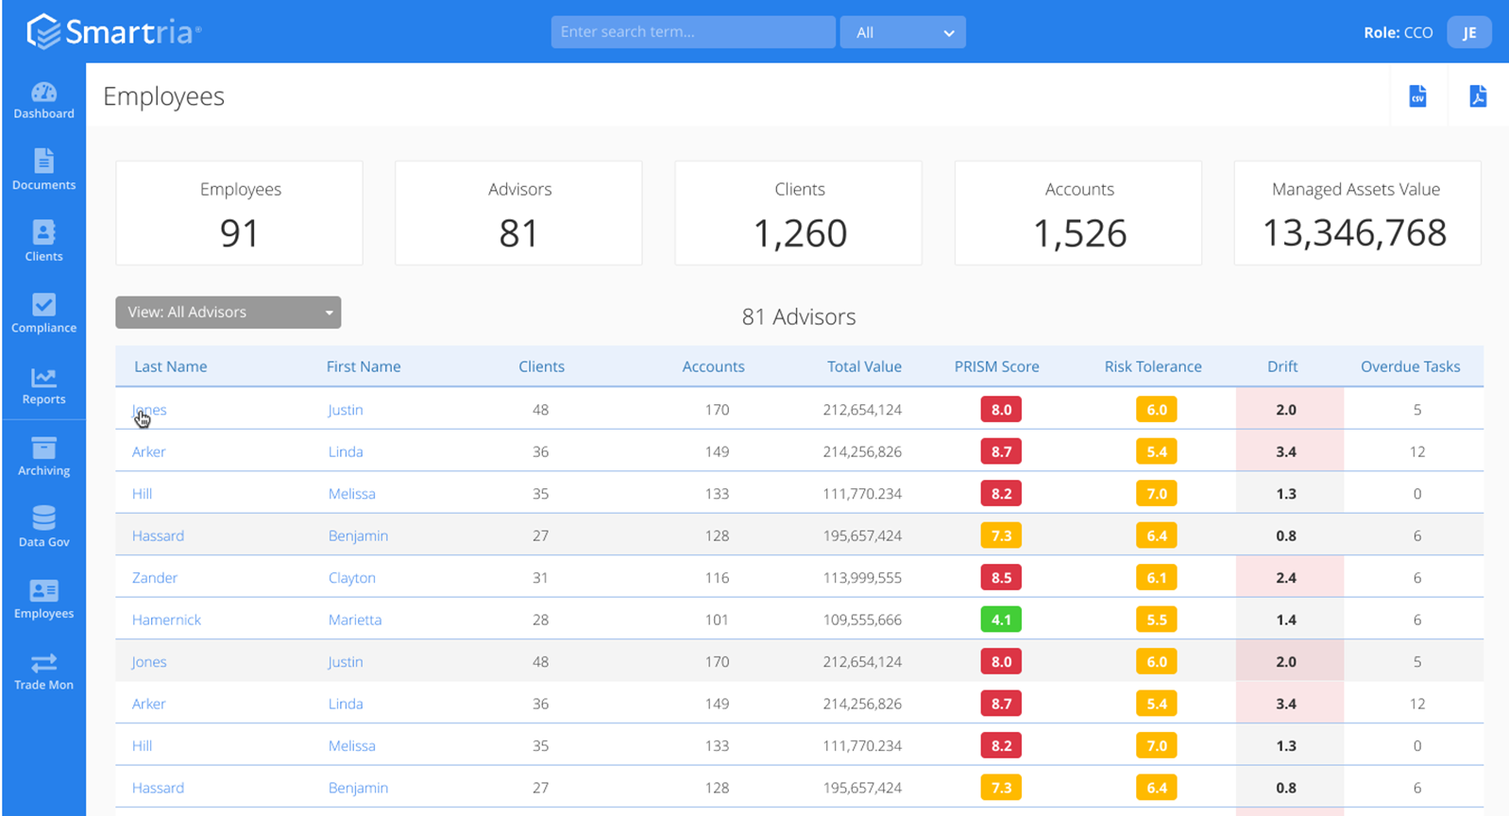
Task: Click drift value 2.4
Action: [1286, 578]
